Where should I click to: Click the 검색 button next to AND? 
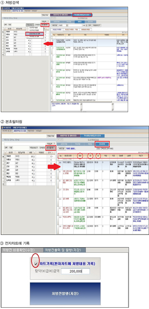point(90,25)
